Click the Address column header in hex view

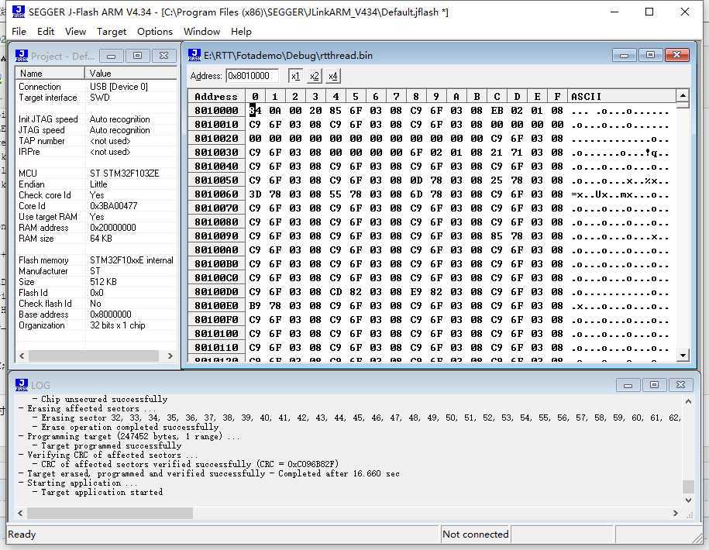(216, 96)
